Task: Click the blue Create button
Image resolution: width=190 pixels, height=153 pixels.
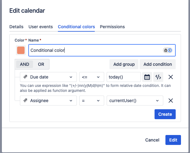Action: pyautogui.click(x=165, y=114)
